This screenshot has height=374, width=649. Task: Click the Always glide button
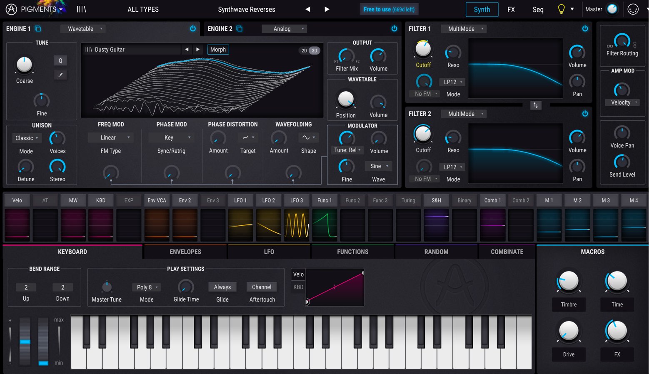(x=222, y=287)
